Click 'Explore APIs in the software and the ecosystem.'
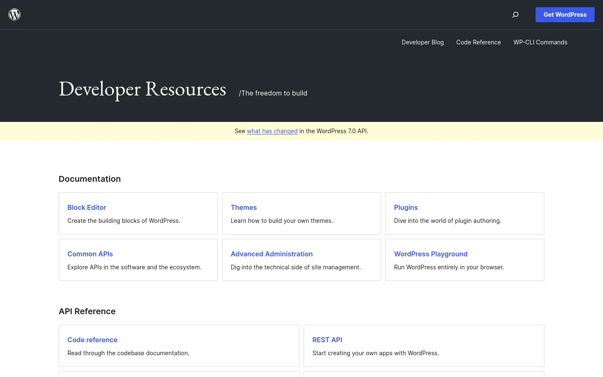This screenshot has height=377, width=603. [x=134, y=267]
